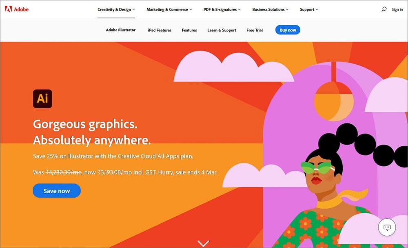Viewport: 408px width, 248px height.
Task: Switch to the Features sub-nav item
Action: point(189,30)
